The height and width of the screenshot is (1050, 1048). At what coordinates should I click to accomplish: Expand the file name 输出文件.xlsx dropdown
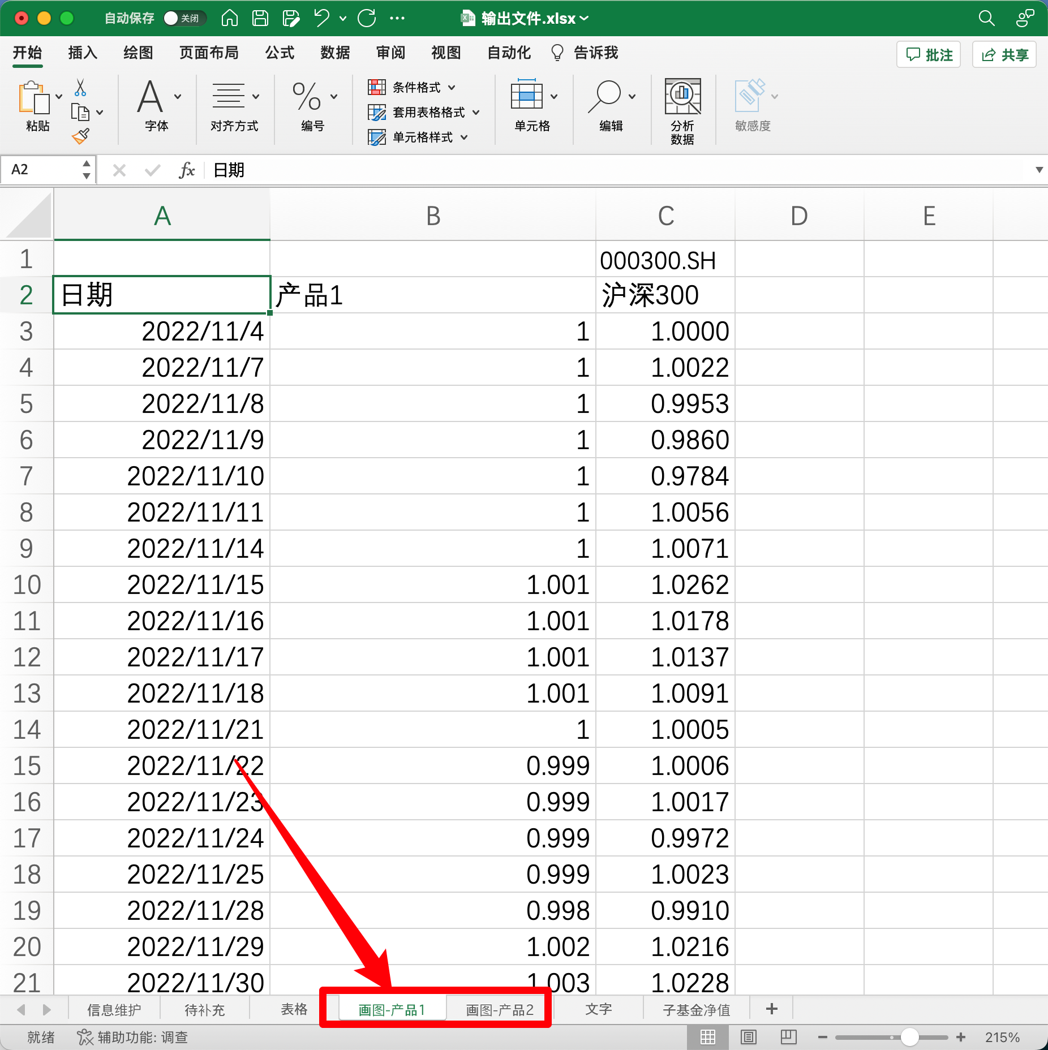pos(585,19)
